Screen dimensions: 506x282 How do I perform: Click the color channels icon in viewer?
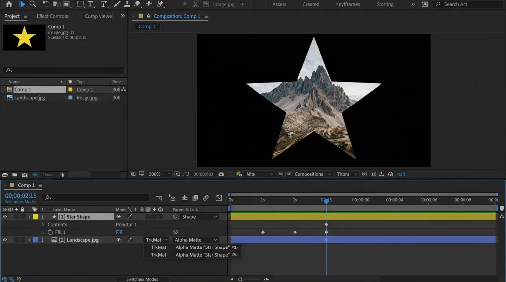pos(239,174)
